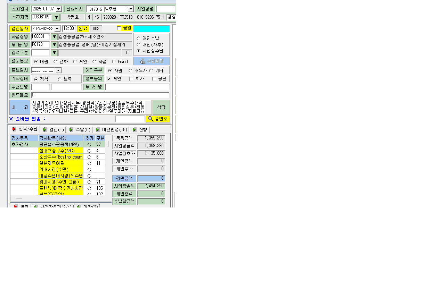The width and height of the screenshot is (432, 281).
Task: Select the 개인수납 radio option
Action: tap(139, 39)
